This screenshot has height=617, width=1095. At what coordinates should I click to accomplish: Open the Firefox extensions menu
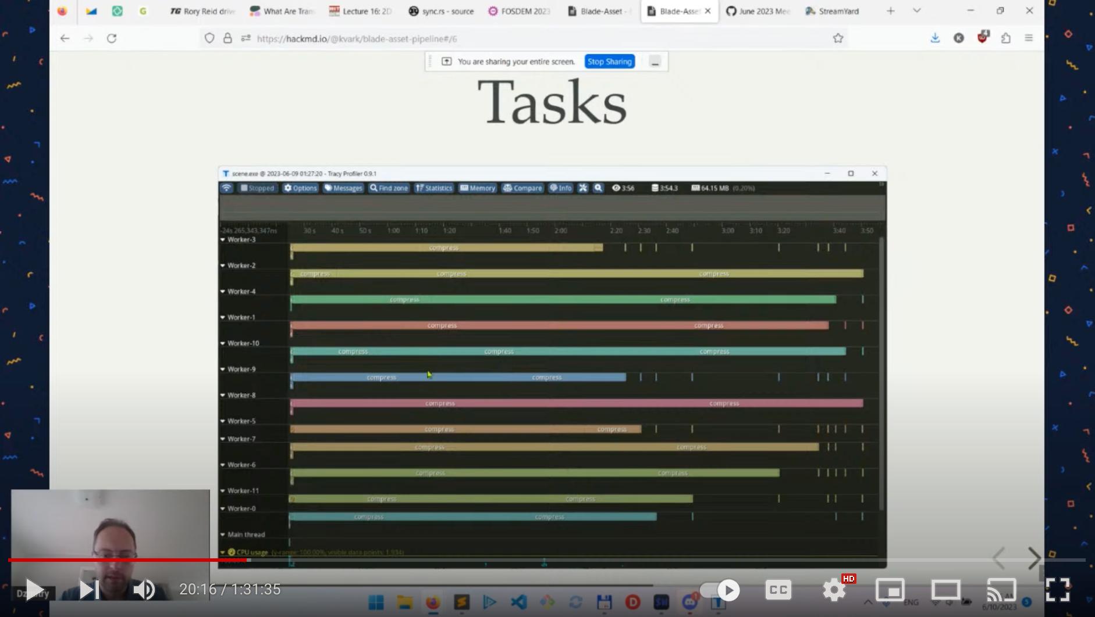[x=1006, y=38]
